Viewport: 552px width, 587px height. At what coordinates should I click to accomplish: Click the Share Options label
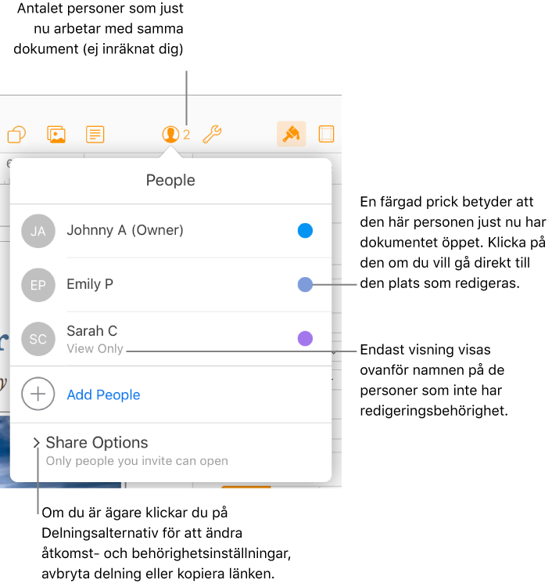97,443
